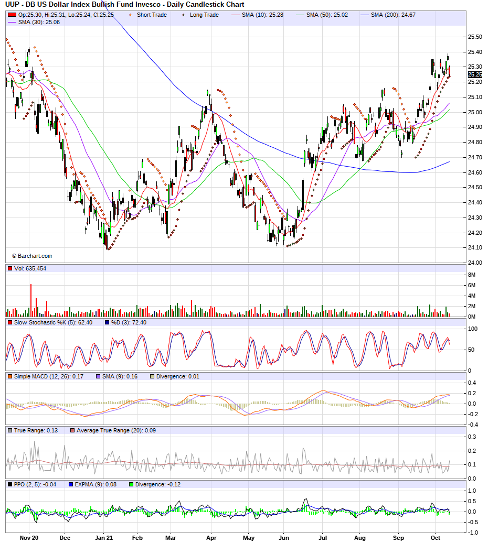488x554 pixels.
Task: Click the purple SMA (9) swatch
Action: [98, 377]
